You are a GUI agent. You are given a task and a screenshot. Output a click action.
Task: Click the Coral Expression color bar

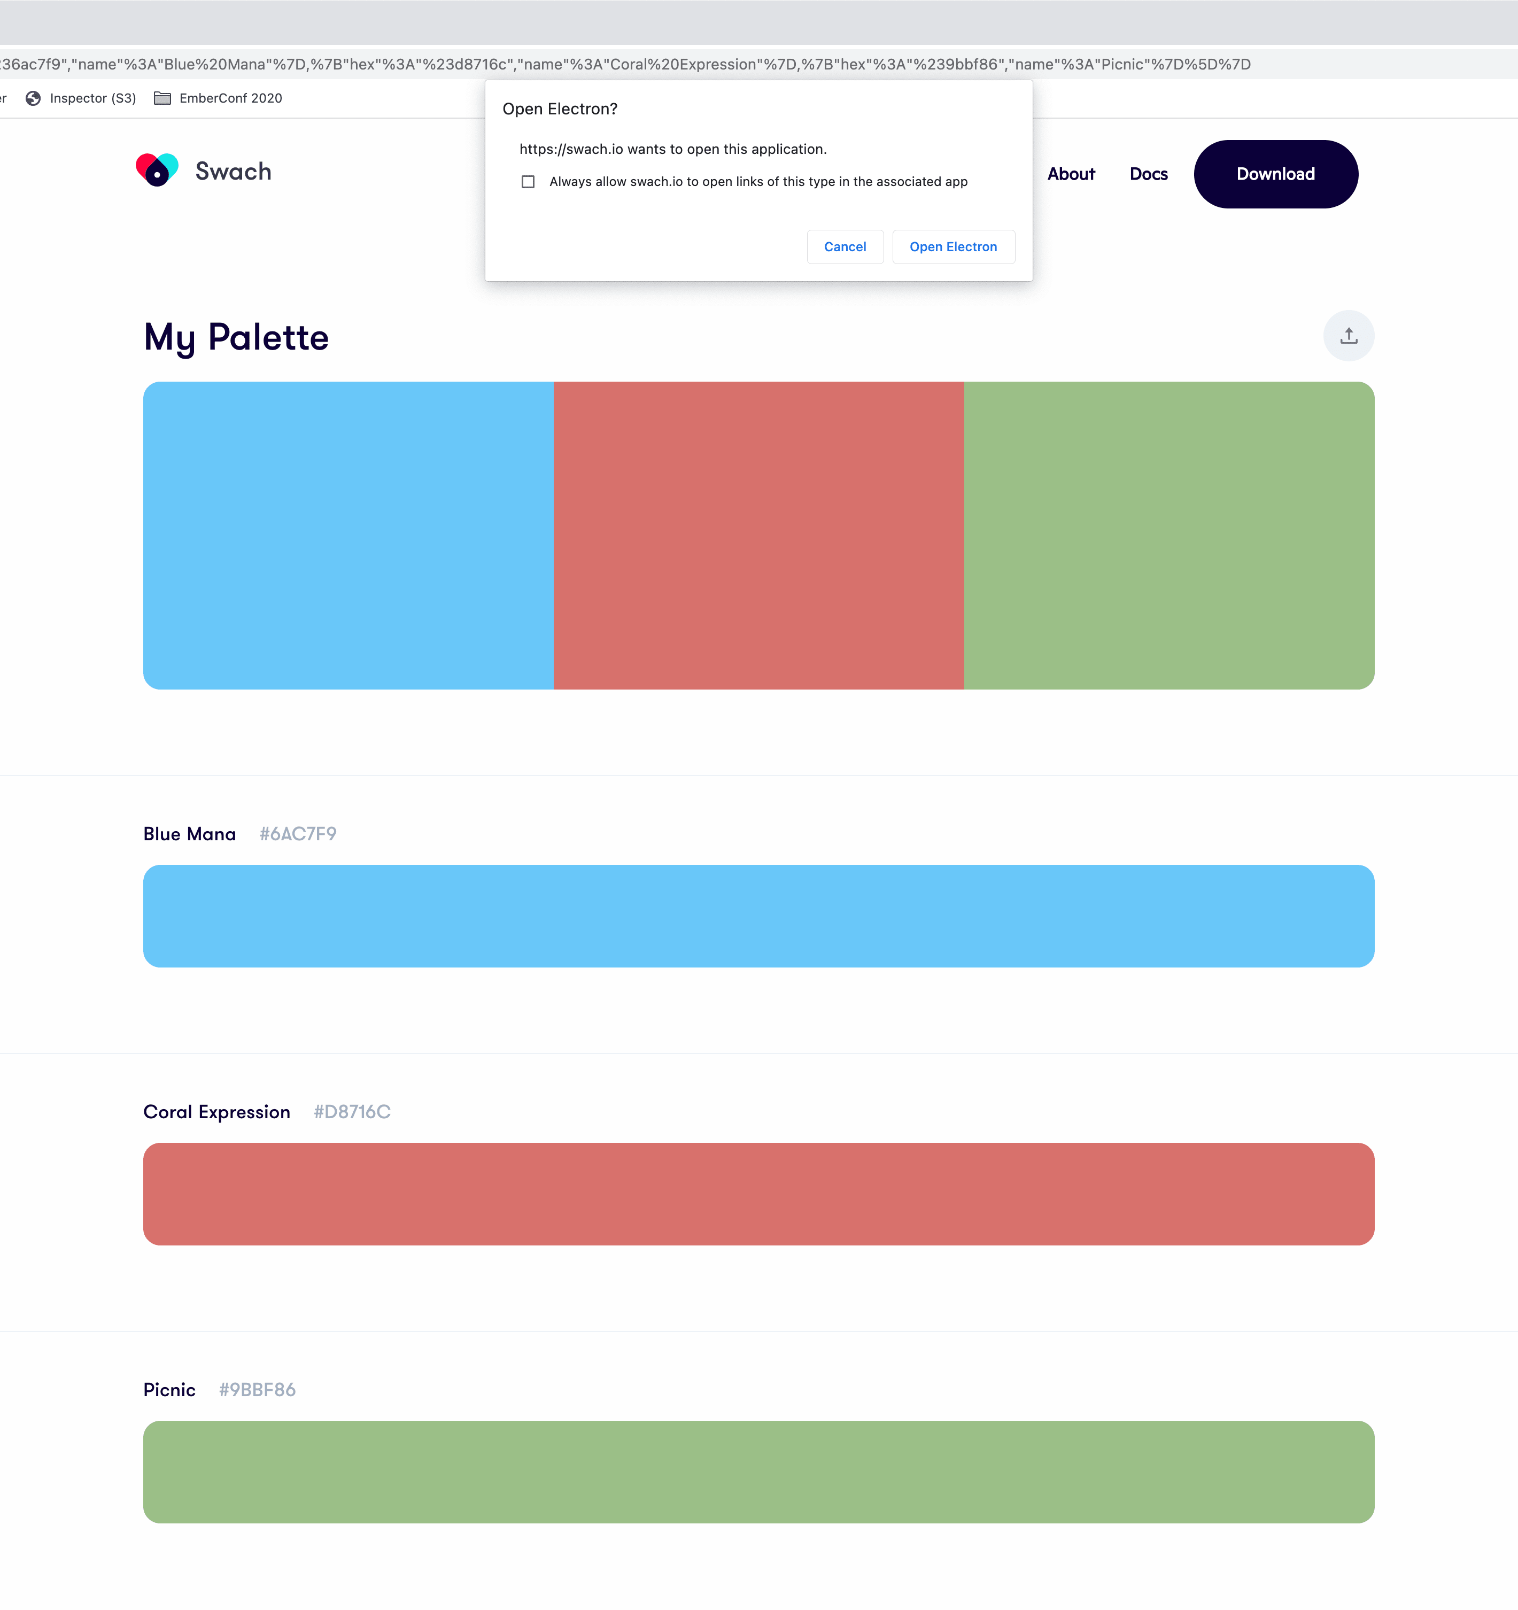coord(758,1194)
